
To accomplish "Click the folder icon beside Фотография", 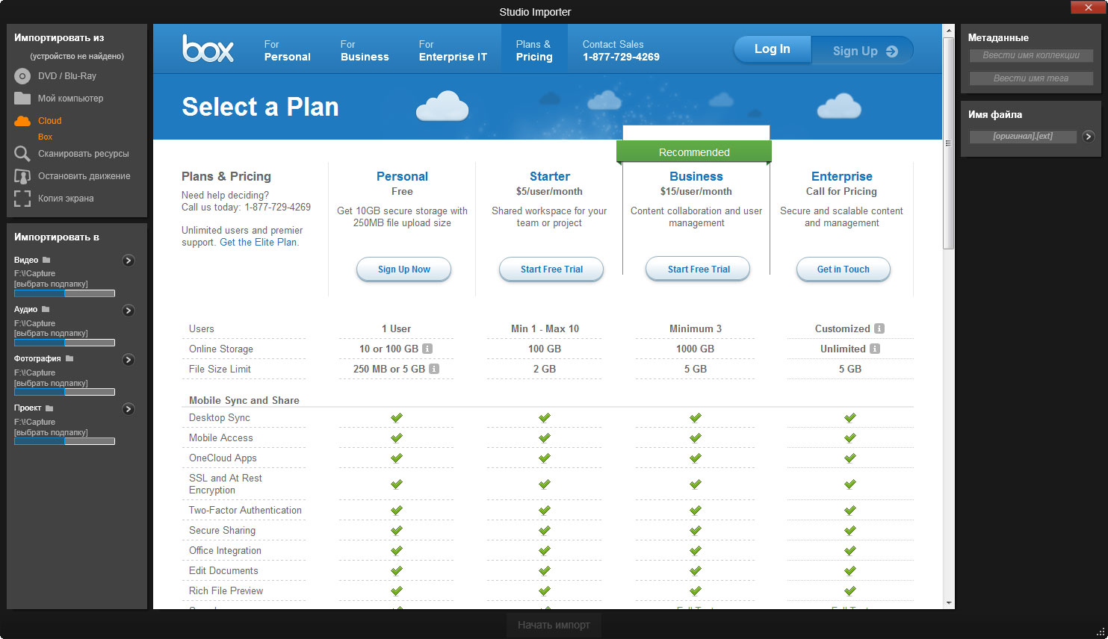I will (x=69, y=358).
